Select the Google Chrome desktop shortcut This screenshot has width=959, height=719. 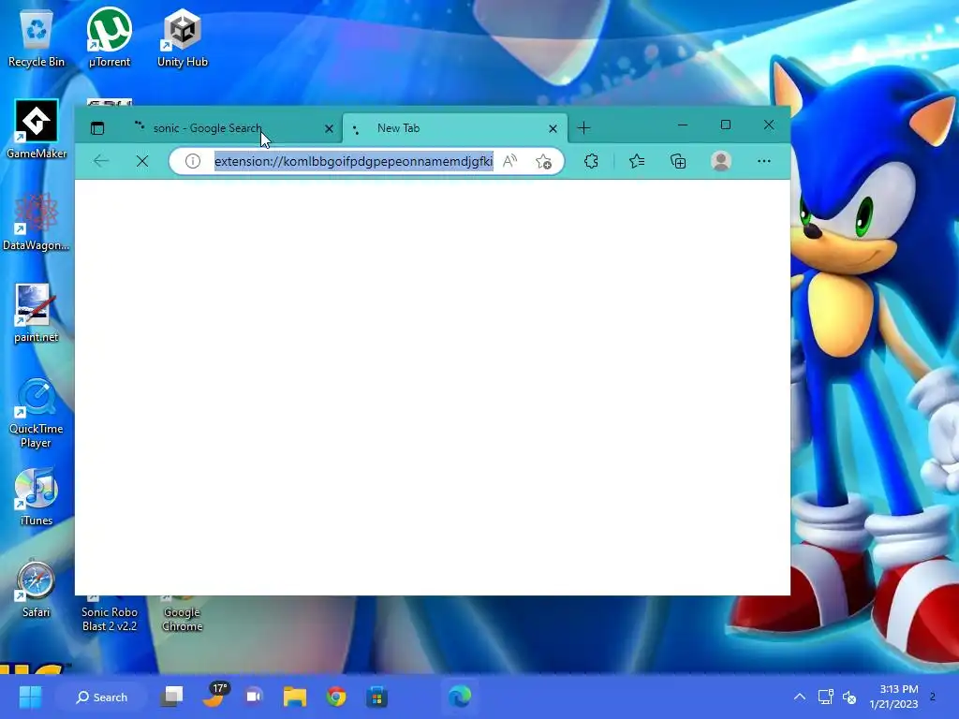(183, 615)
